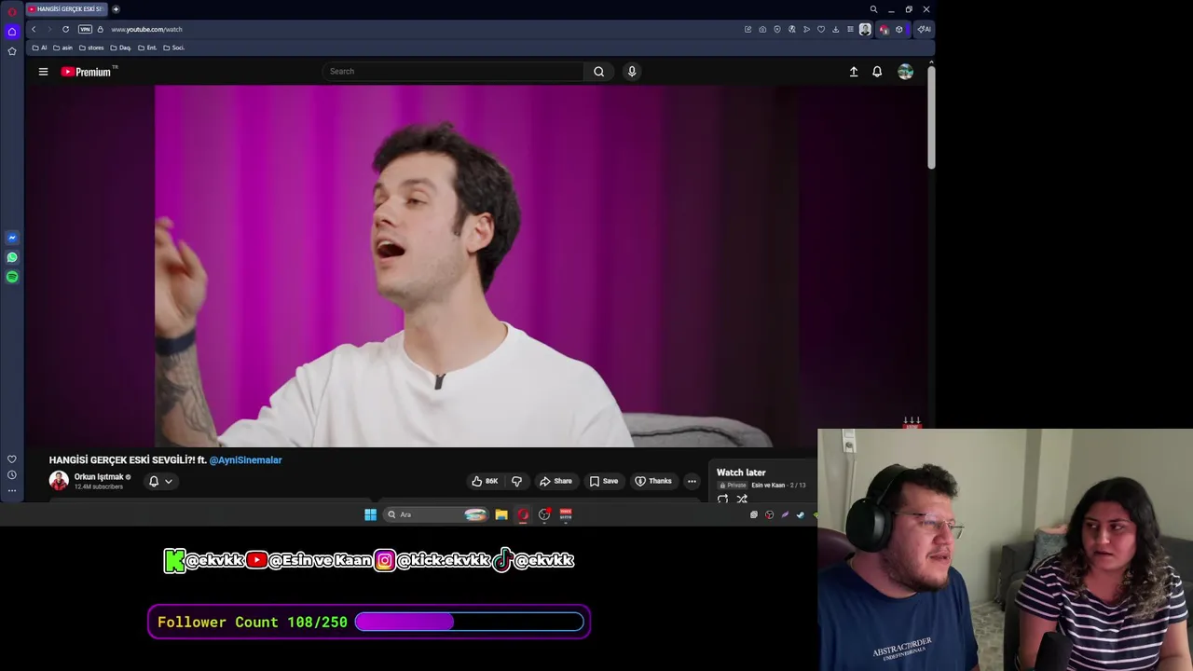
Task: Toggle the Opera VPN badge
Action: [x=85, y=29]
